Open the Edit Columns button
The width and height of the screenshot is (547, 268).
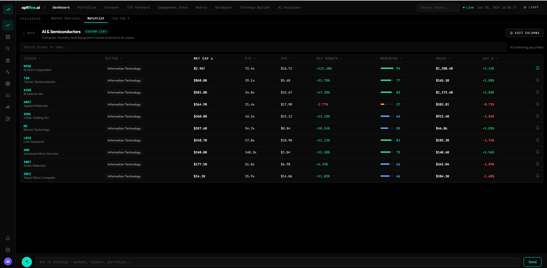click(x=524, y=33)
